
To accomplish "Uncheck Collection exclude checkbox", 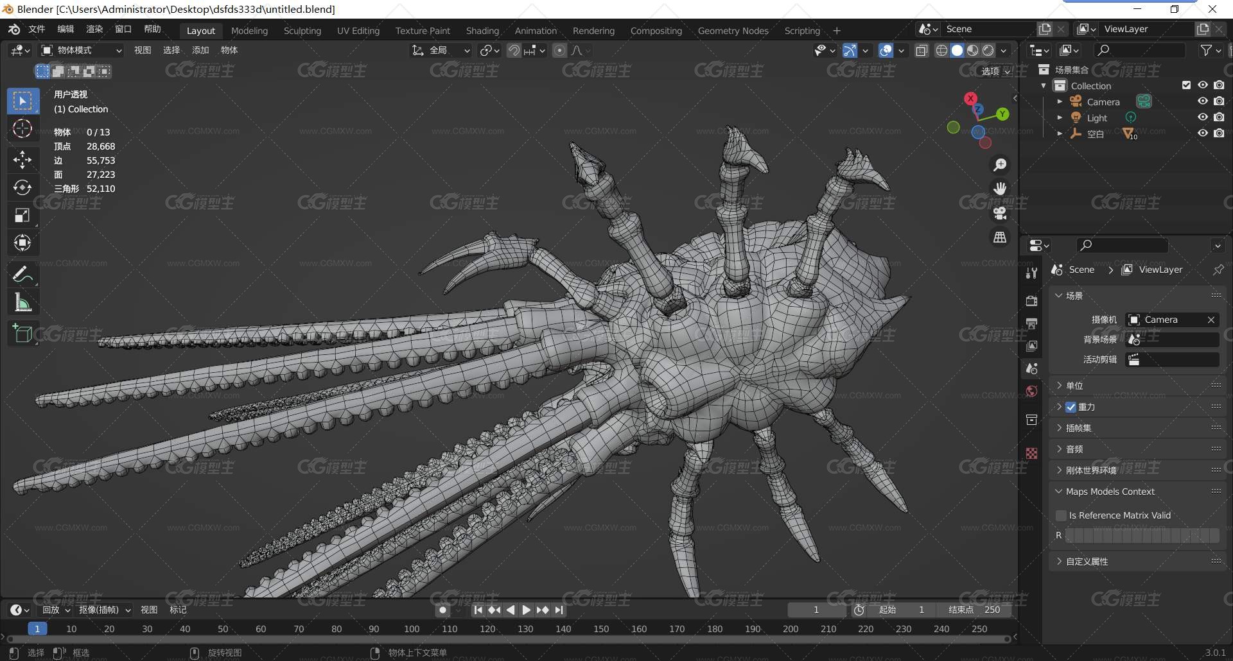I will coord(1186,85).
